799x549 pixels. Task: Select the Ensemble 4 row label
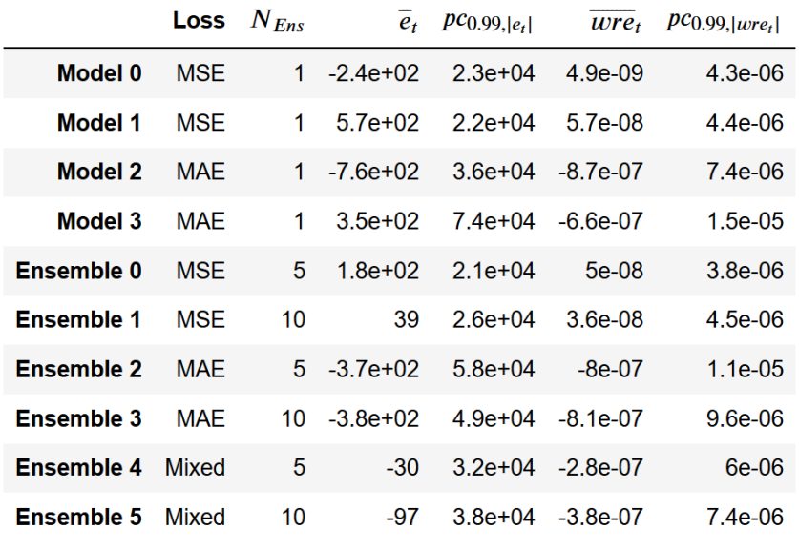click(79, 468)
